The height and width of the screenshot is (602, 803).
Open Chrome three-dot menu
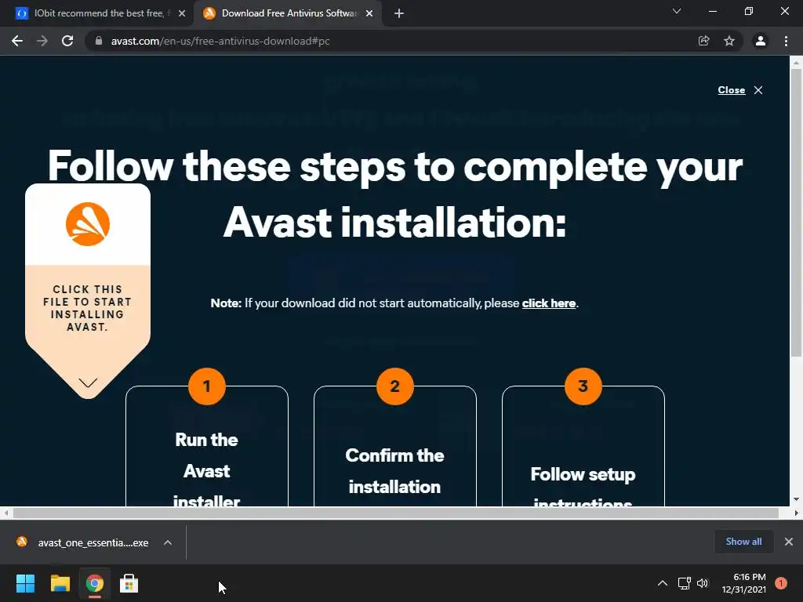786,41
